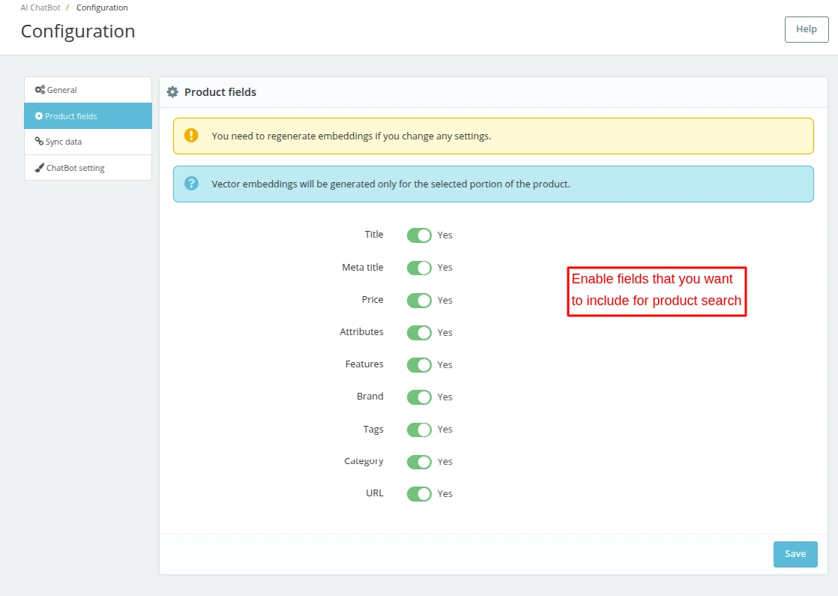Viewport: 838px width, 596px height.
Task: Disable the Brand toggle
Action: (x=420, y=397)
